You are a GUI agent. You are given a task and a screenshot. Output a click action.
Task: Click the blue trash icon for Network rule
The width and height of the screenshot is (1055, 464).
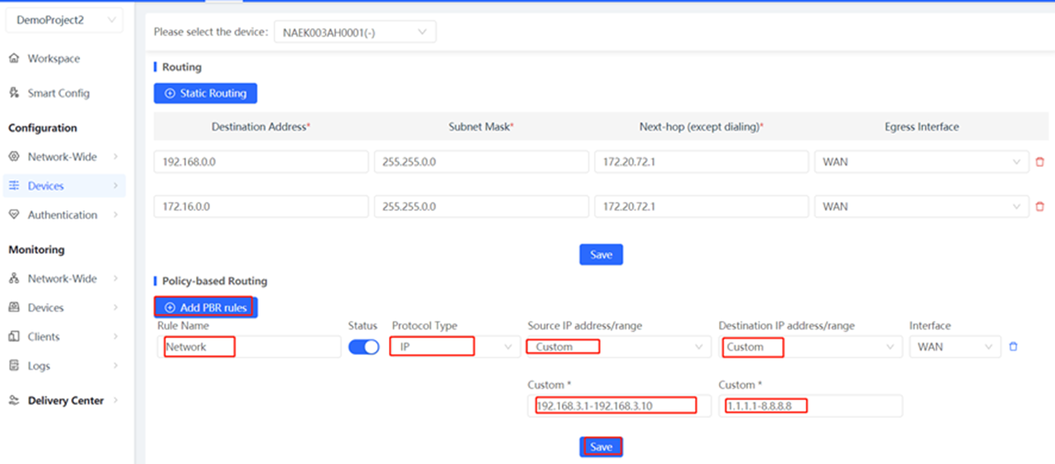pyautogui.click(x=1013, y=347)
